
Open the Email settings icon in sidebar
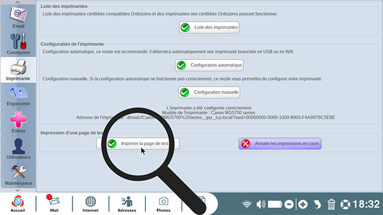(18, 18)
